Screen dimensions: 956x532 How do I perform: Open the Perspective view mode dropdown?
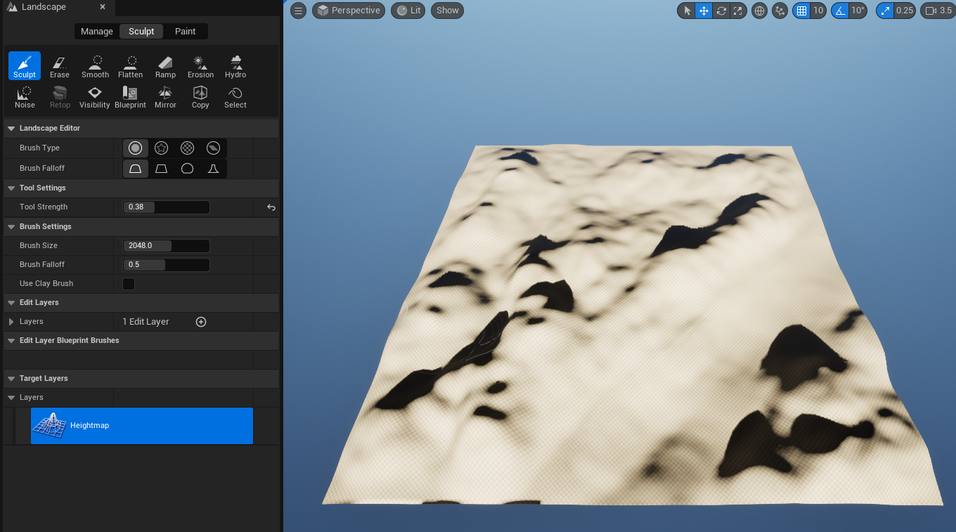[349, 11]
